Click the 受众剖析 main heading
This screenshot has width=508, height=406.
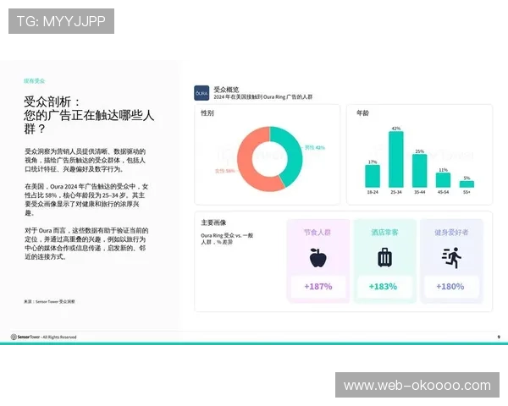click(x=89, y=115)
